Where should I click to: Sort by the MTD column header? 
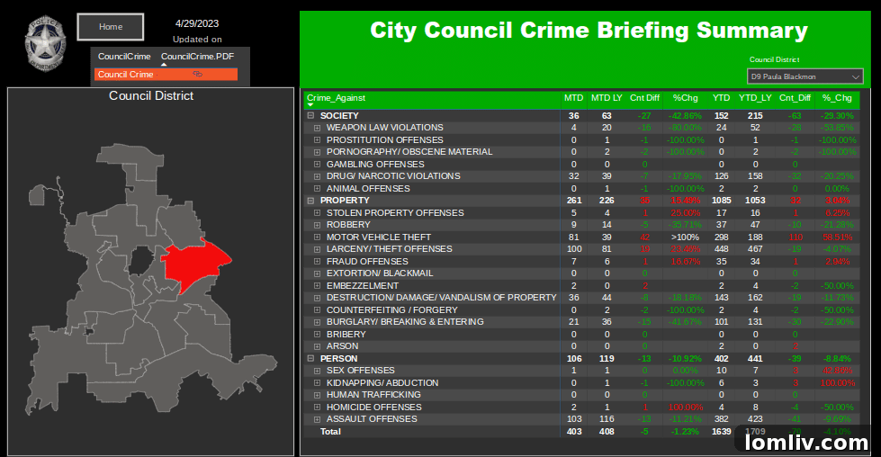coord(573,98)
